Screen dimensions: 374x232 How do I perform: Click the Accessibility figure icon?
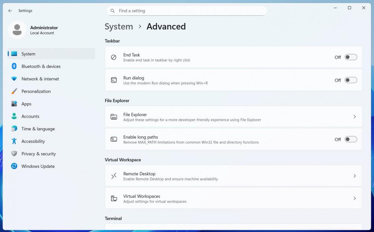click(x=14, y=141)
